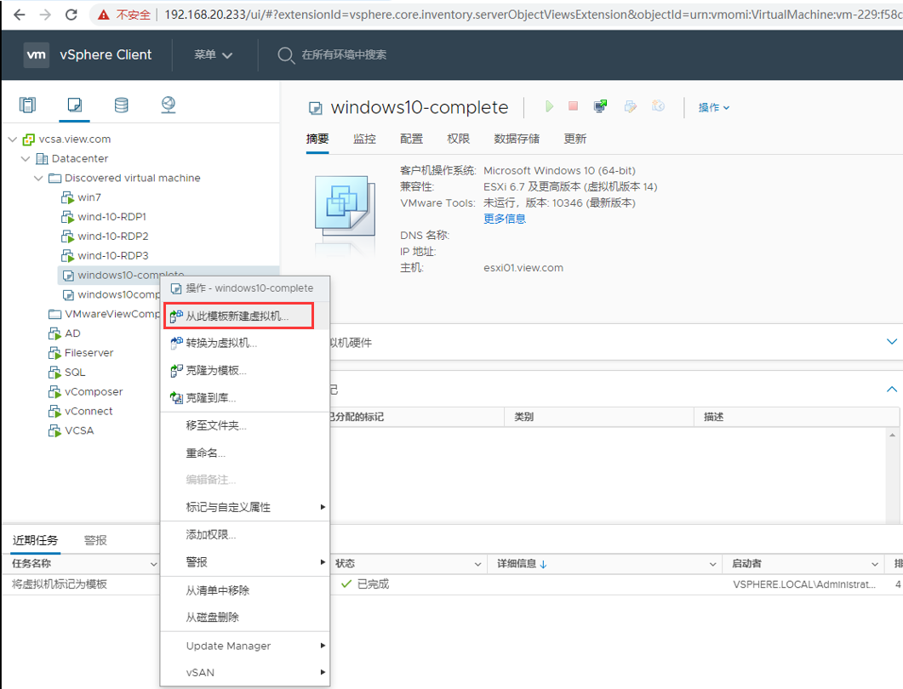903x689 pixels.
Task: Select Fileserver in the inventory tree
Action: pos(89,353)
